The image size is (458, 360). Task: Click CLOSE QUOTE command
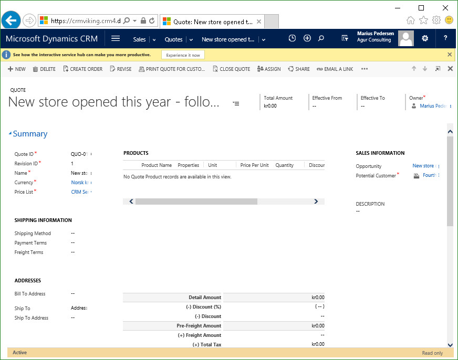coord(231,69)
